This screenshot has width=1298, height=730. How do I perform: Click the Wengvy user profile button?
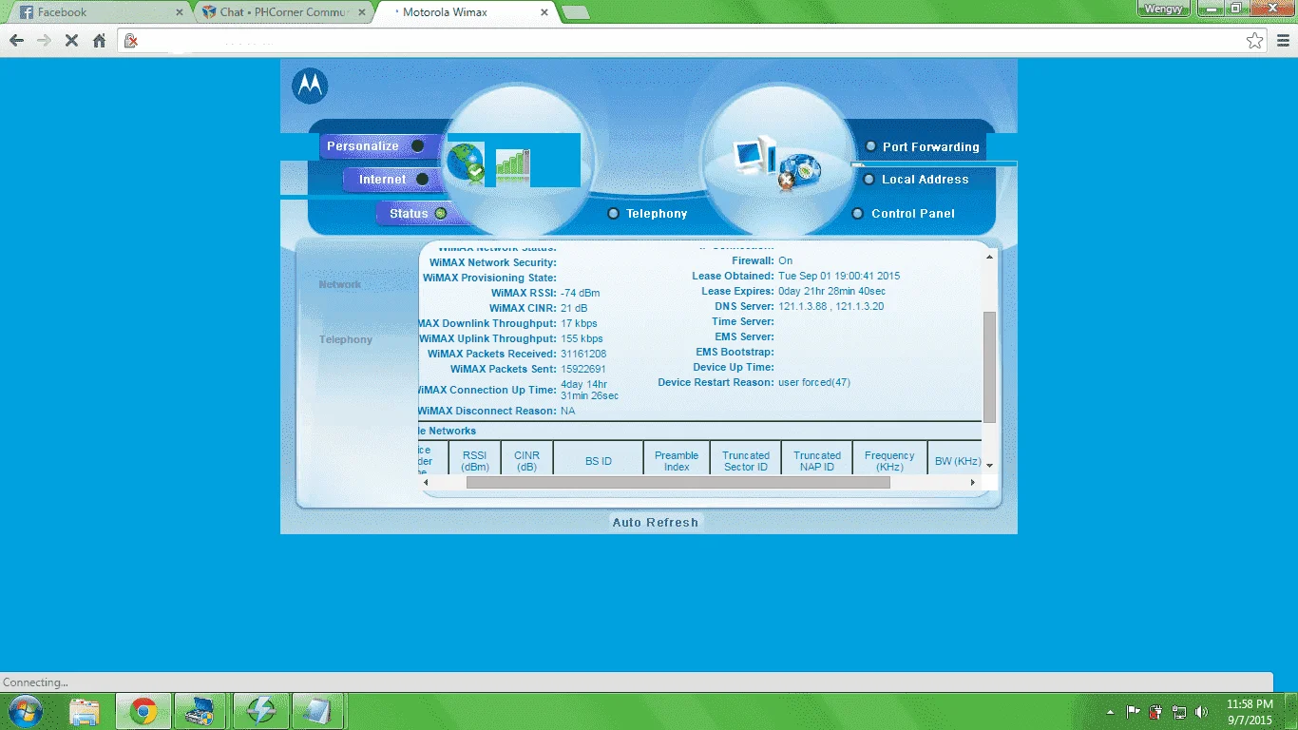(x=1164, y=8)
